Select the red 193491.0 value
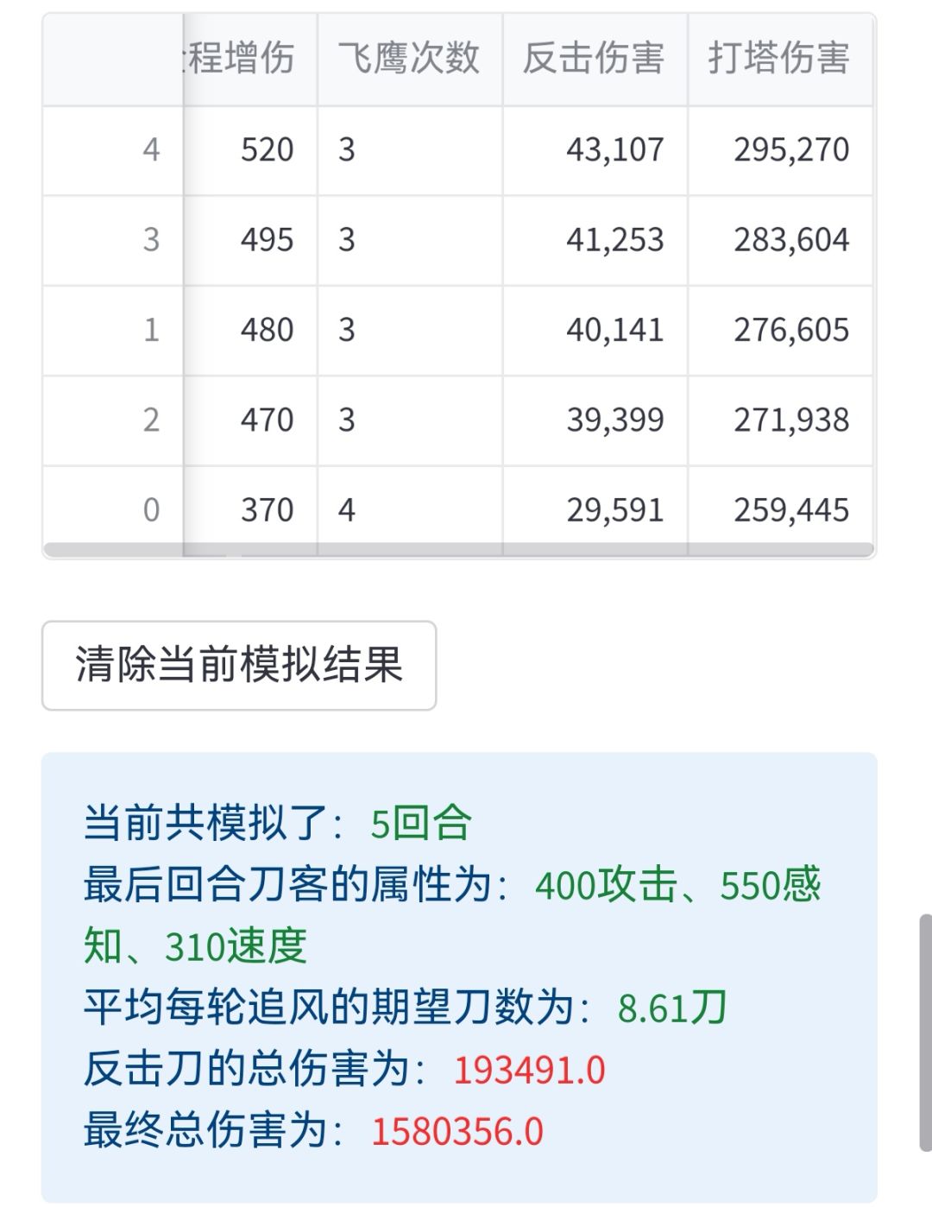 529,1070
